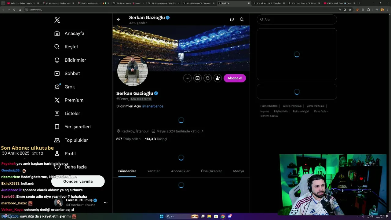
Task: Open Sohbet messages
Action: click(x=67, y=73)
